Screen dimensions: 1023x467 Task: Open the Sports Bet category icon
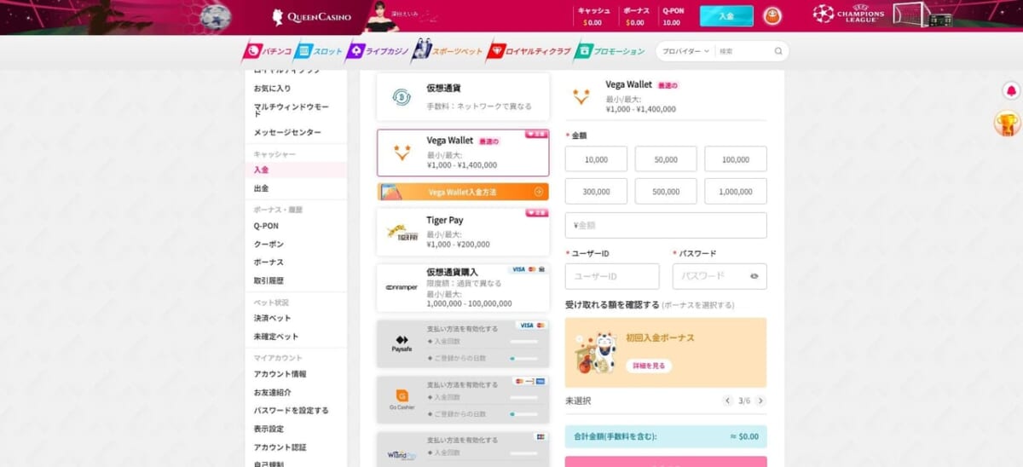click(421, 51)
